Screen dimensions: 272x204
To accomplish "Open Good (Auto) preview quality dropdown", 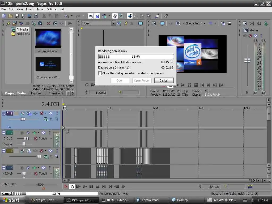I will 205,23.
